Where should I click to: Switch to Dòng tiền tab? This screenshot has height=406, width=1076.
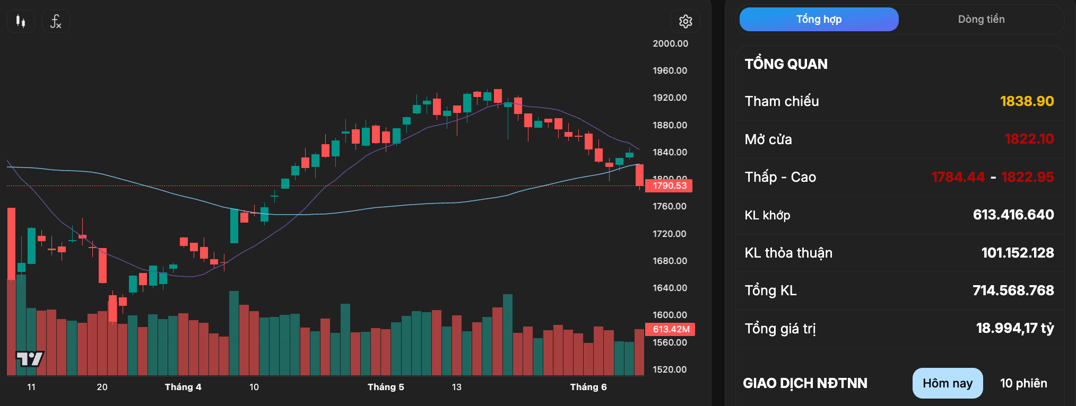coord(981,19)
